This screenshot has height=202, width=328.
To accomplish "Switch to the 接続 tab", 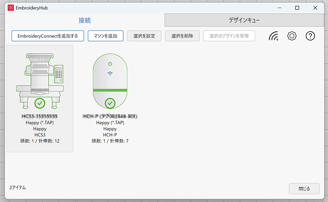I will [x=85, y=20].
